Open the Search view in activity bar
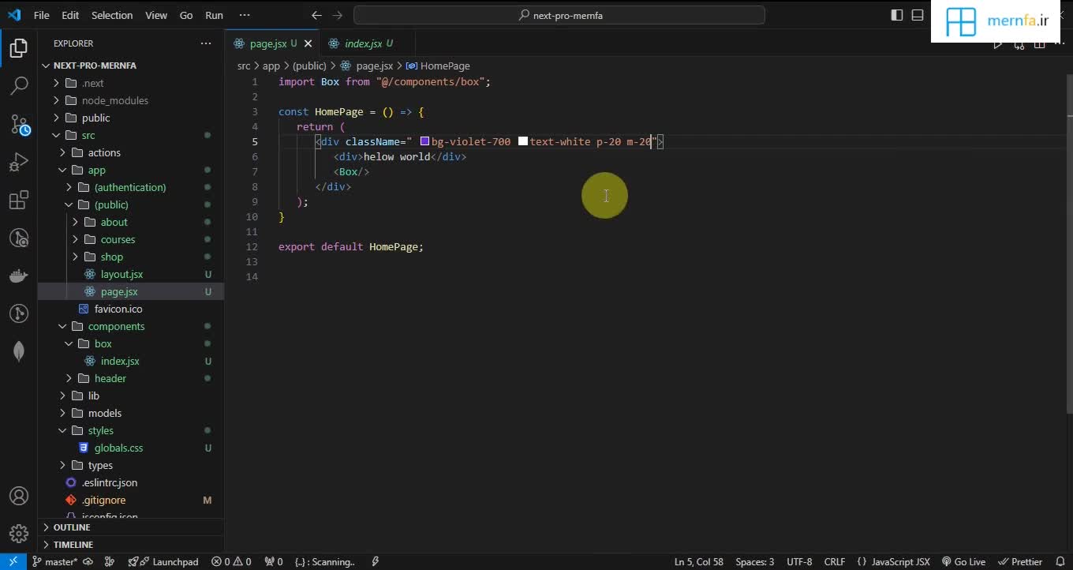Viewport: 1073px width, 570px height. pos(19,85)
